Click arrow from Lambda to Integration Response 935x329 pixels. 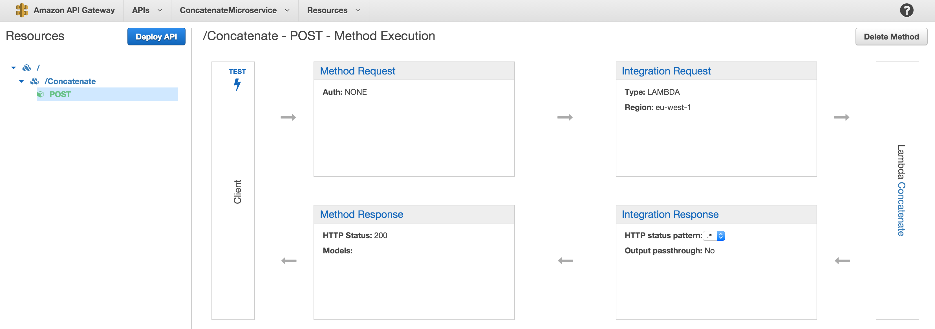(x=842, y=261)
